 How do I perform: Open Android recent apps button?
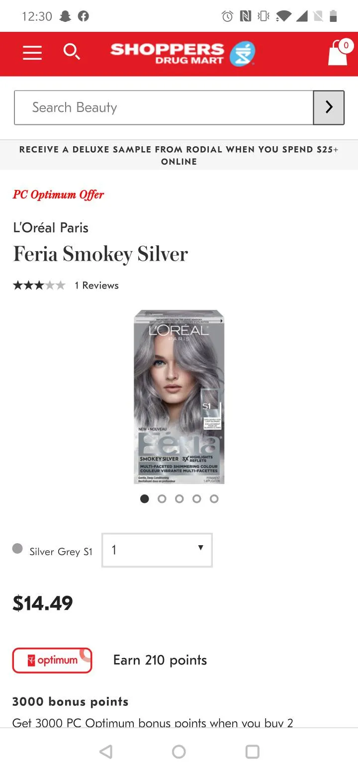click(x=253, y=752)
